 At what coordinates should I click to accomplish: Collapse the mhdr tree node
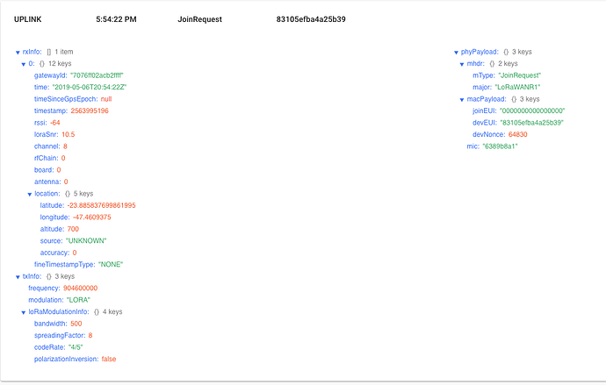click(x=462, y=64)
